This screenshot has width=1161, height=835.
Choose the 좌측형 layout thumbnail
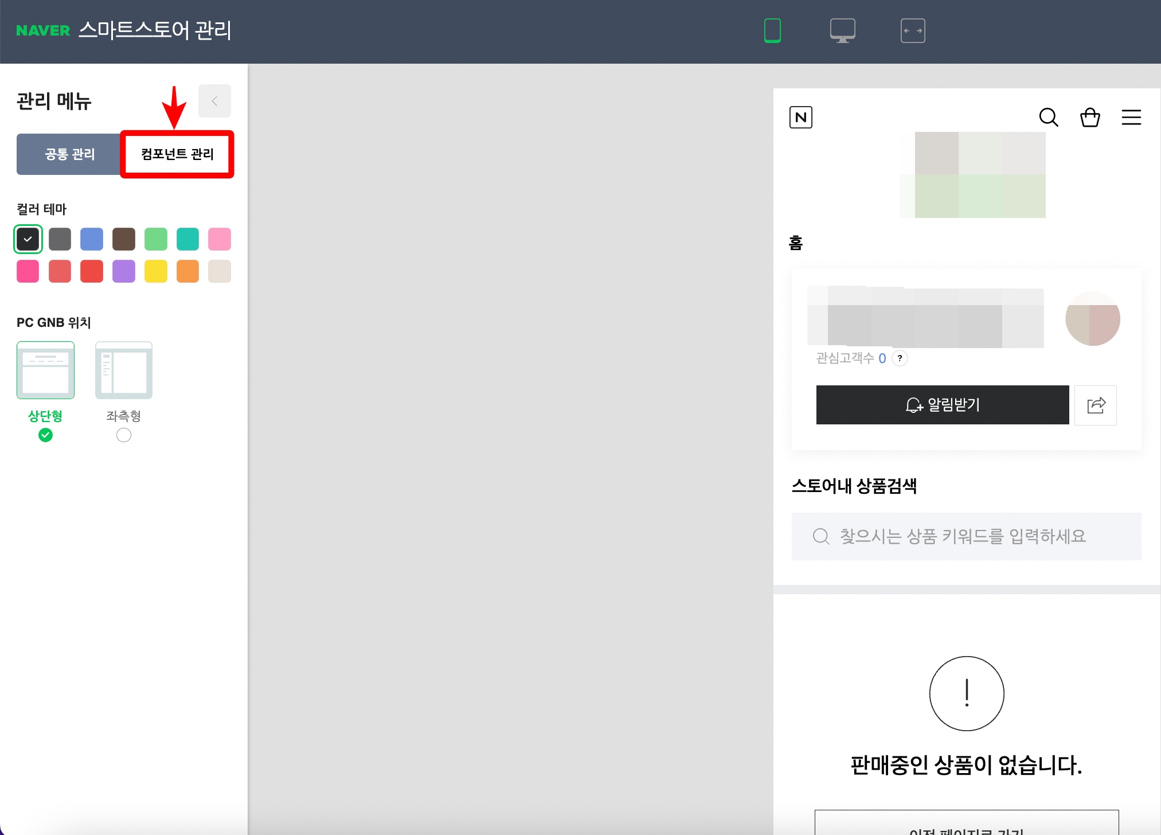[123, 370]
